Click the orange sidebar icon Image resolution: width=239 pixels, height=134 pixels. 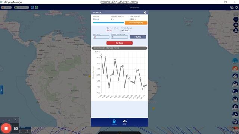(235, 68)
